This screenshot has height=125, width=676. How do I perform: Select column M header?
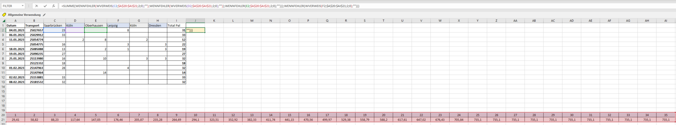252,21
